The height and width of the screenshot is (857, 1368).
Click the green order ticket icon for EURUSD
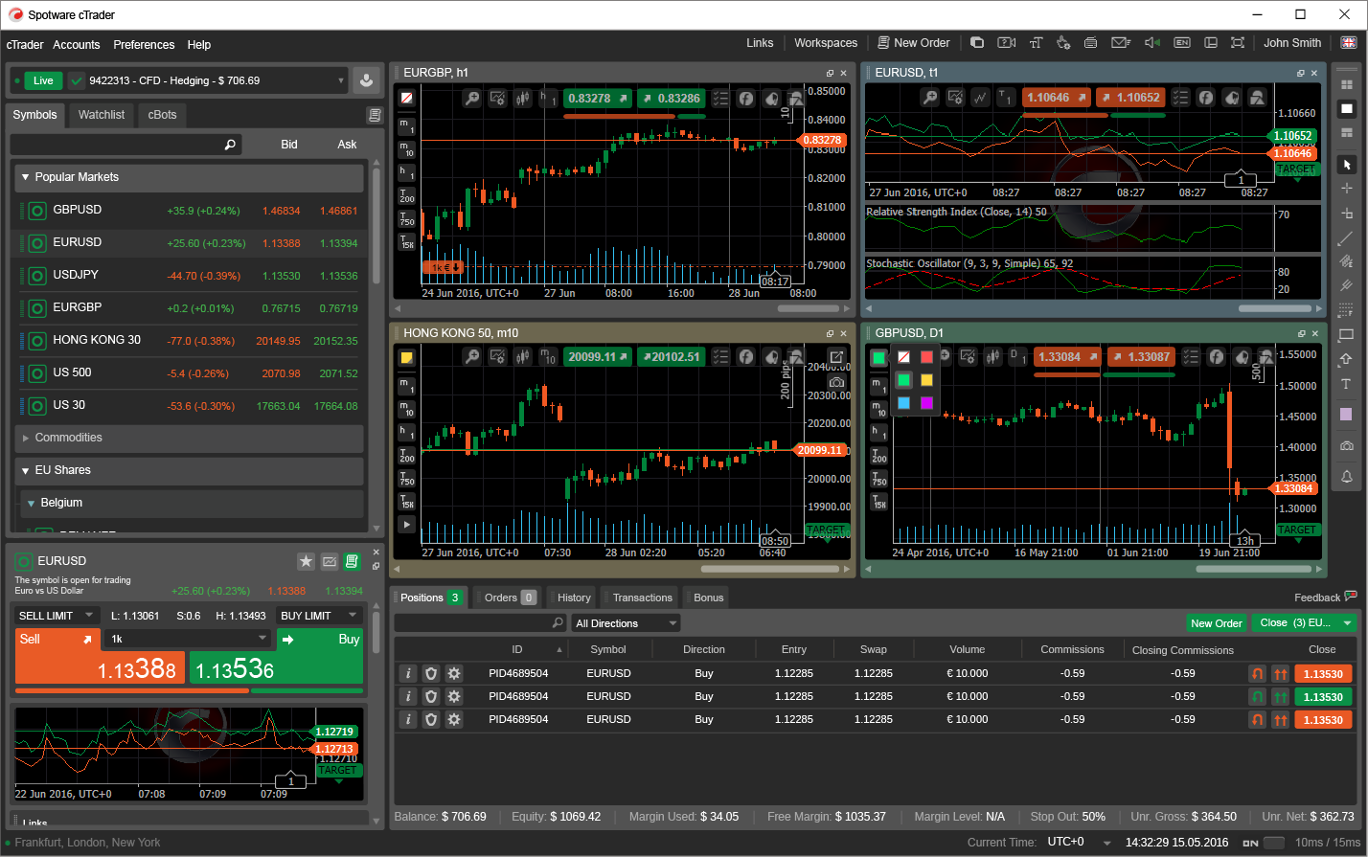pyautogui.click(x=353, y=561)
